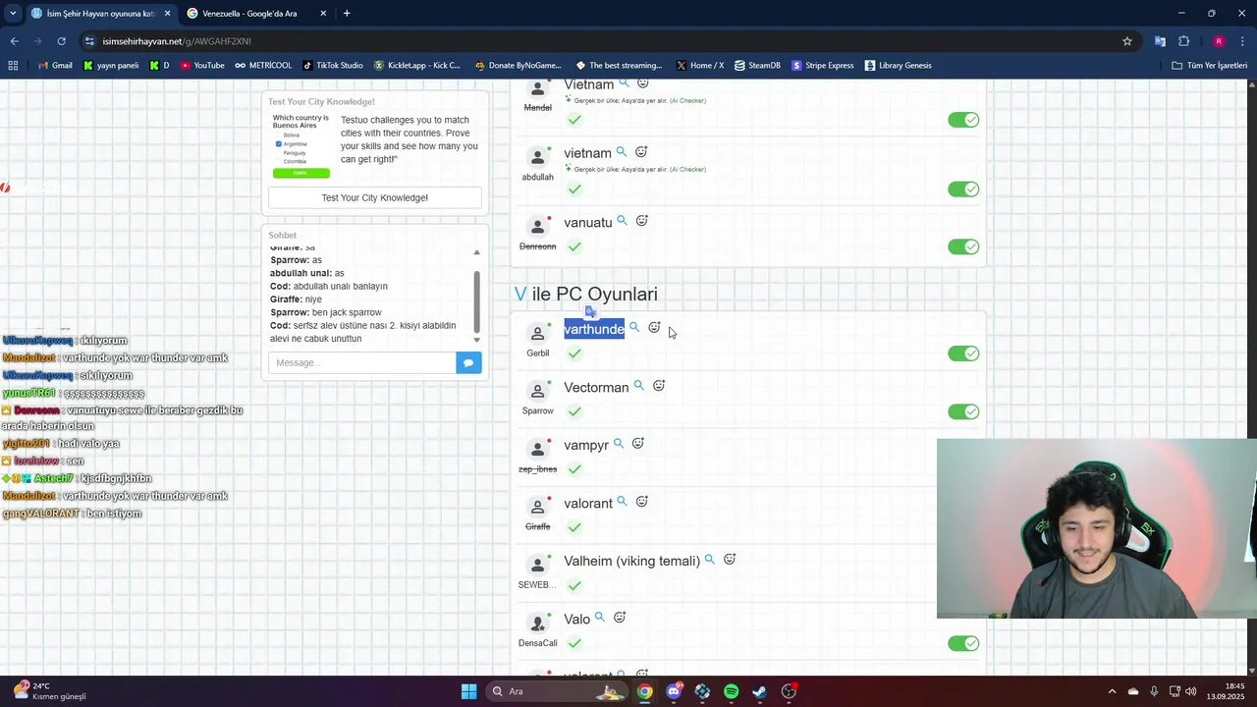Open the Google Translate extension icon
Viewport: 1257px width, 707px height.
(x=1160, y=41)
